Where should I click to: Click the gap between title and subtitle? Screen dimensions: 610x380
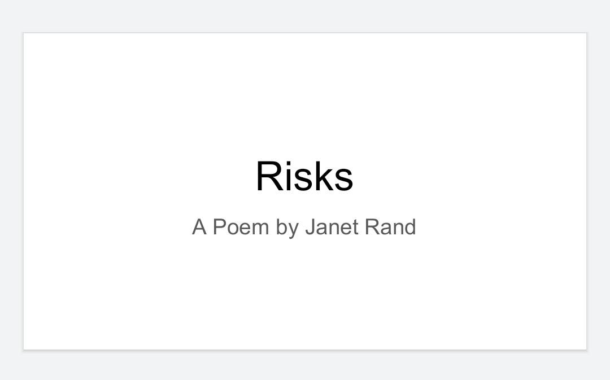tap(304, 204)
